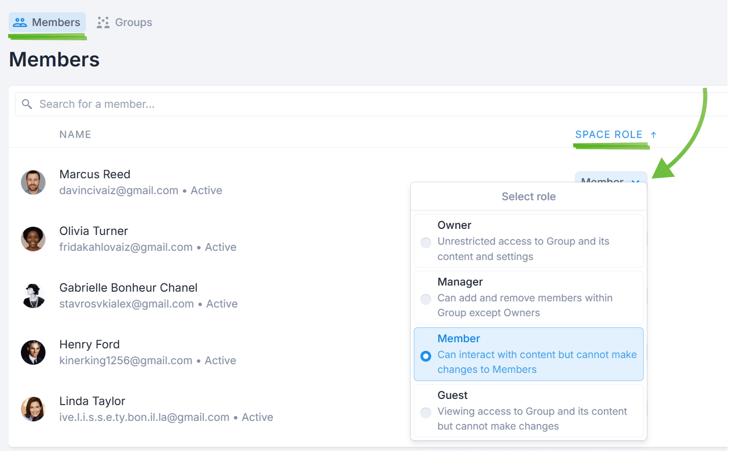The image size is (729, 451).
Task: Click the Space Role sort arrow icon
Action: (653, 135)
